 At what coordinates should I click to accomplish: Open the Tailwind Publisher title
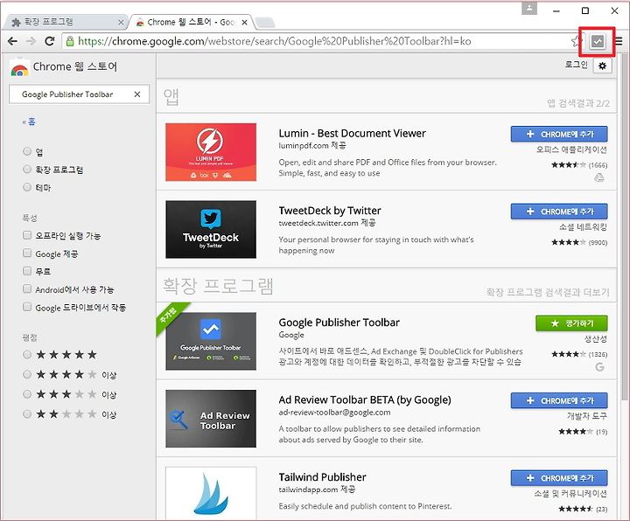coord(322,477)
